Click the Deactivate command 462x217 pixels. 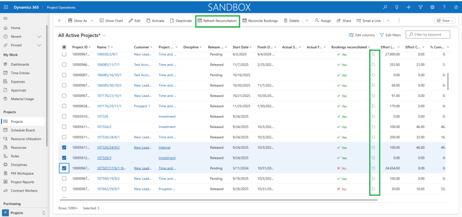click(181, 21)
